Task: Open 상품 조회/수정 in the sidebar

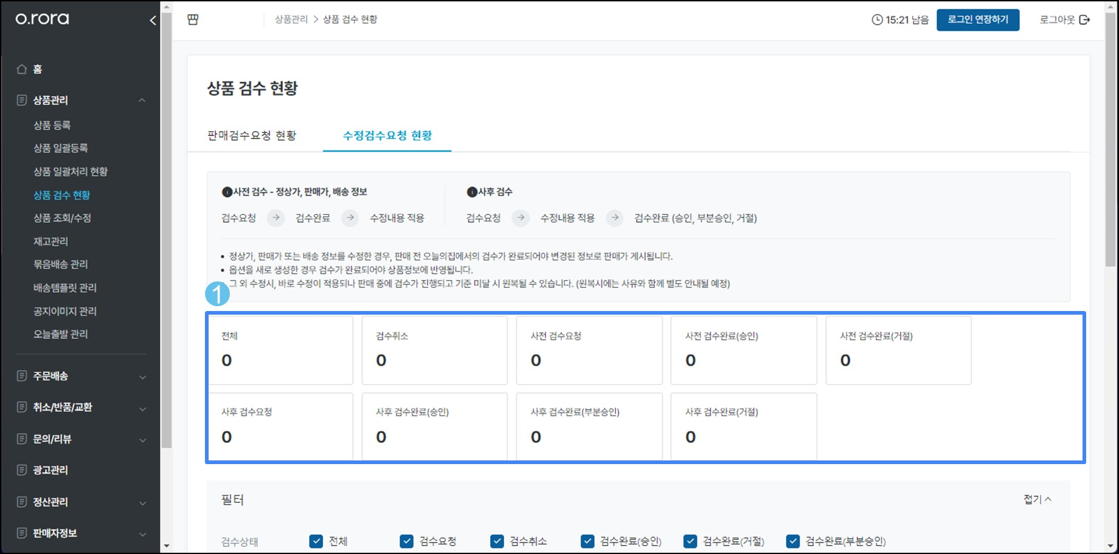Action: 62,218
